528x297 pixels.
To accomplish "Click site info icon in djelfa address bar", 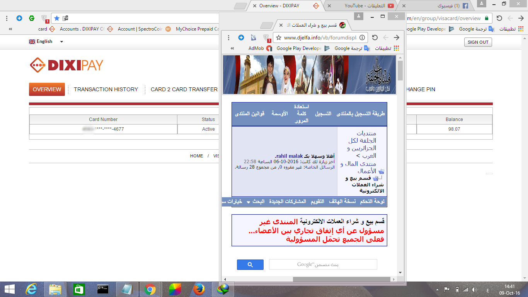I will pos(362,38).
